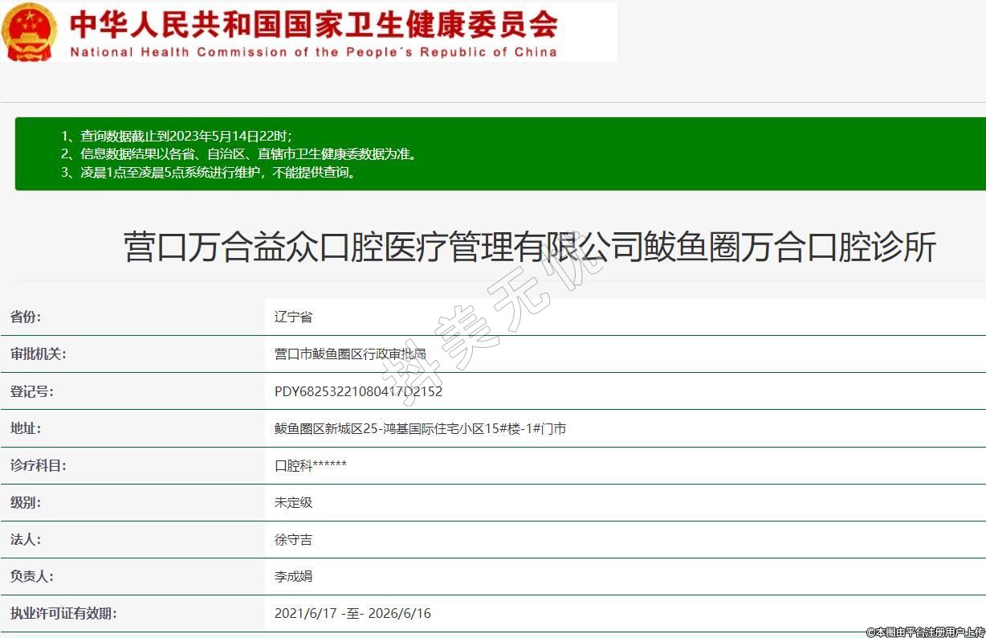
Task: Click the person in charge 李成娟
Action: pos(293,576)
